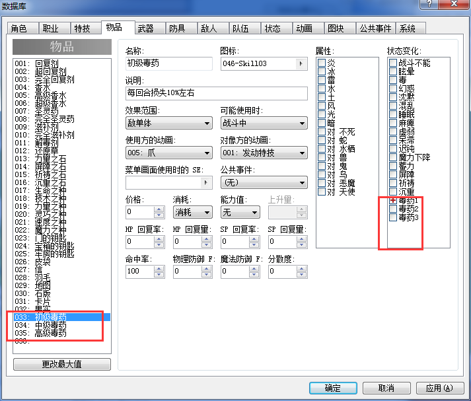Open the 可能使用时 dropdown showing 战斗中
This screenshot has width=471, height=401.
tap(264, 123)
